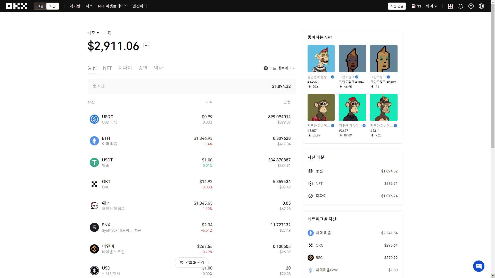Click the 암호화 관리 button

coord(192,263)
